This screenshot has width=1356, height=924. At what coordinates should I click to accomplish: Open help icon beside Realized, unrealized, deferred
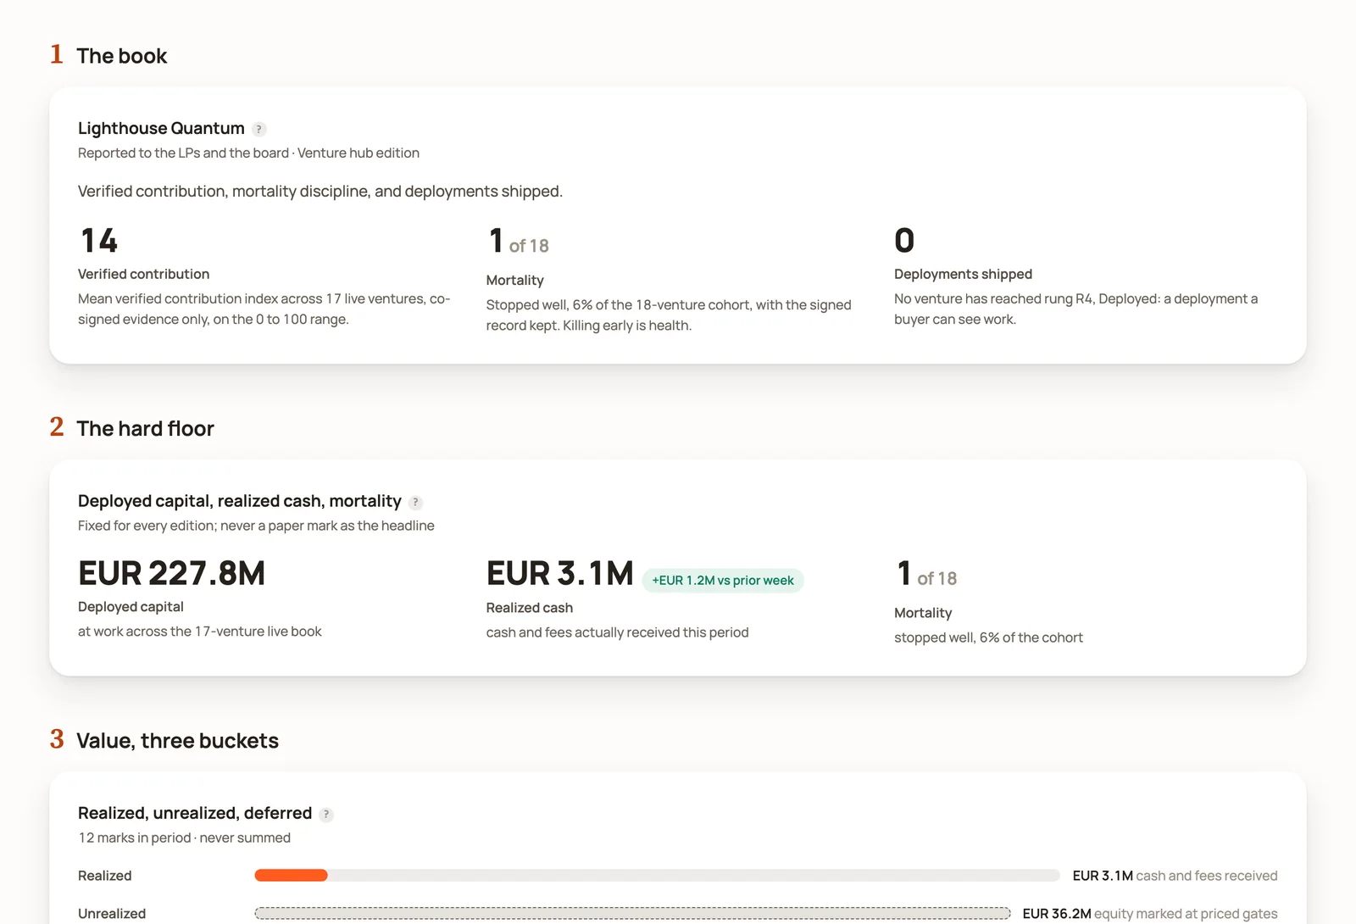click(x=326, y=815)
